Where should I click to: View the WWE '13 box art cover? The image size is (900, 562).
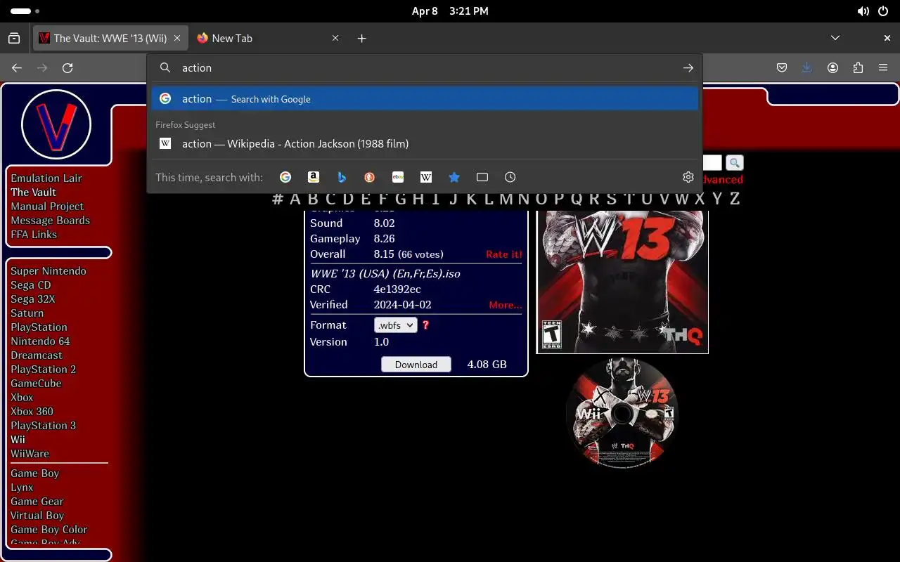tap(622, 282)
